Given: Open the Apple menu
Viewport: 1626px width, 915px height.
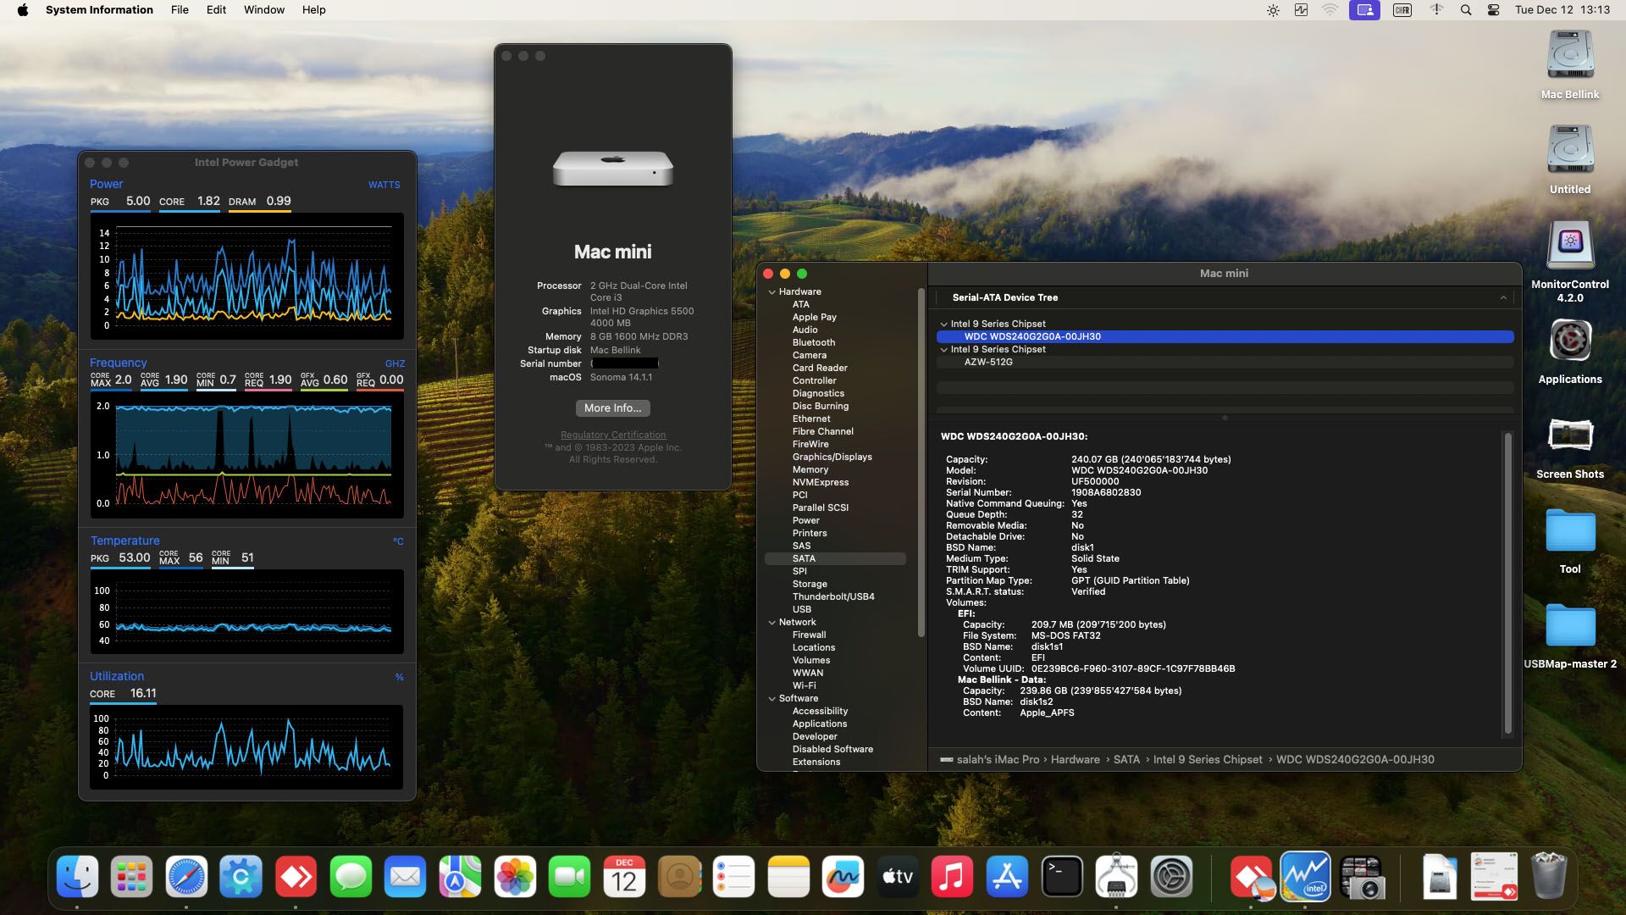Looking at the screenshot, I should tap(23, 10).
